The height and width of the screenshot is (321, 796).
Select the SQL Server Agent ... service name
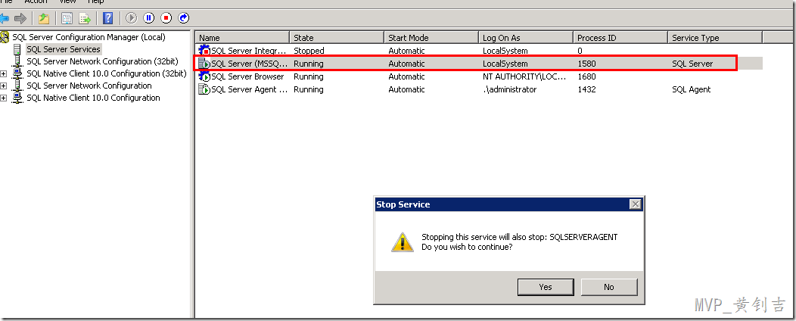[250, 89]
